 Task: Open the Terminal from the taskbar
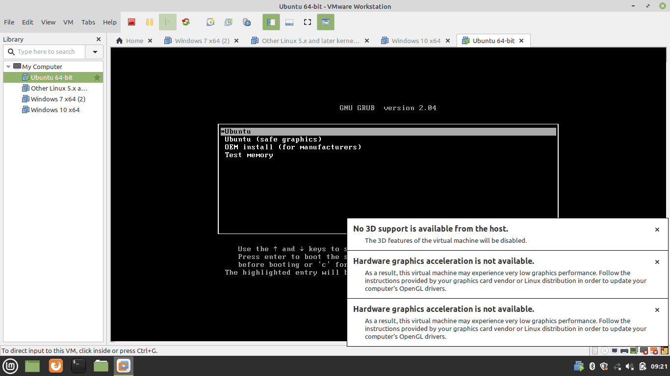pos(78,366)
